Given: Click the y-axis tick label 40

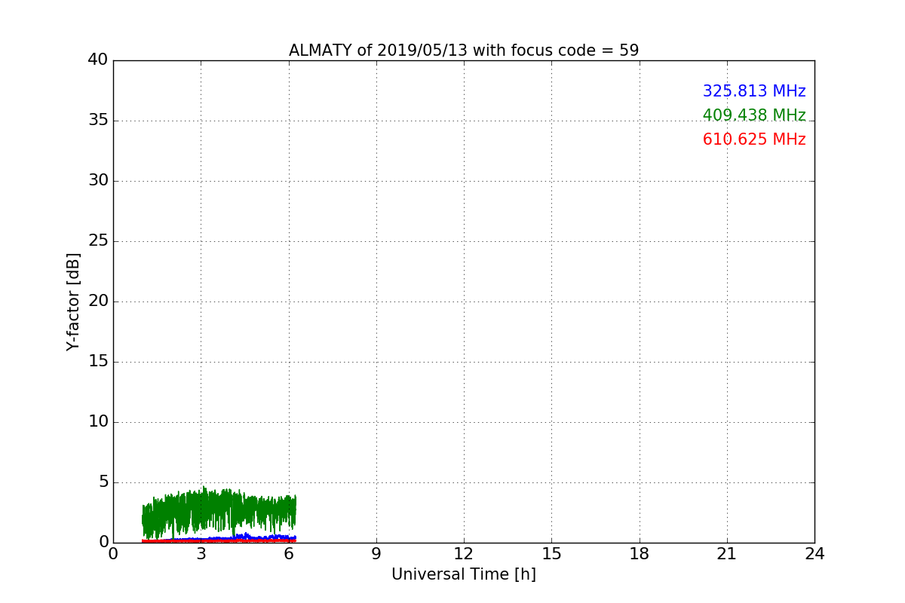Looking at the screenshot, I should (98, 60).
